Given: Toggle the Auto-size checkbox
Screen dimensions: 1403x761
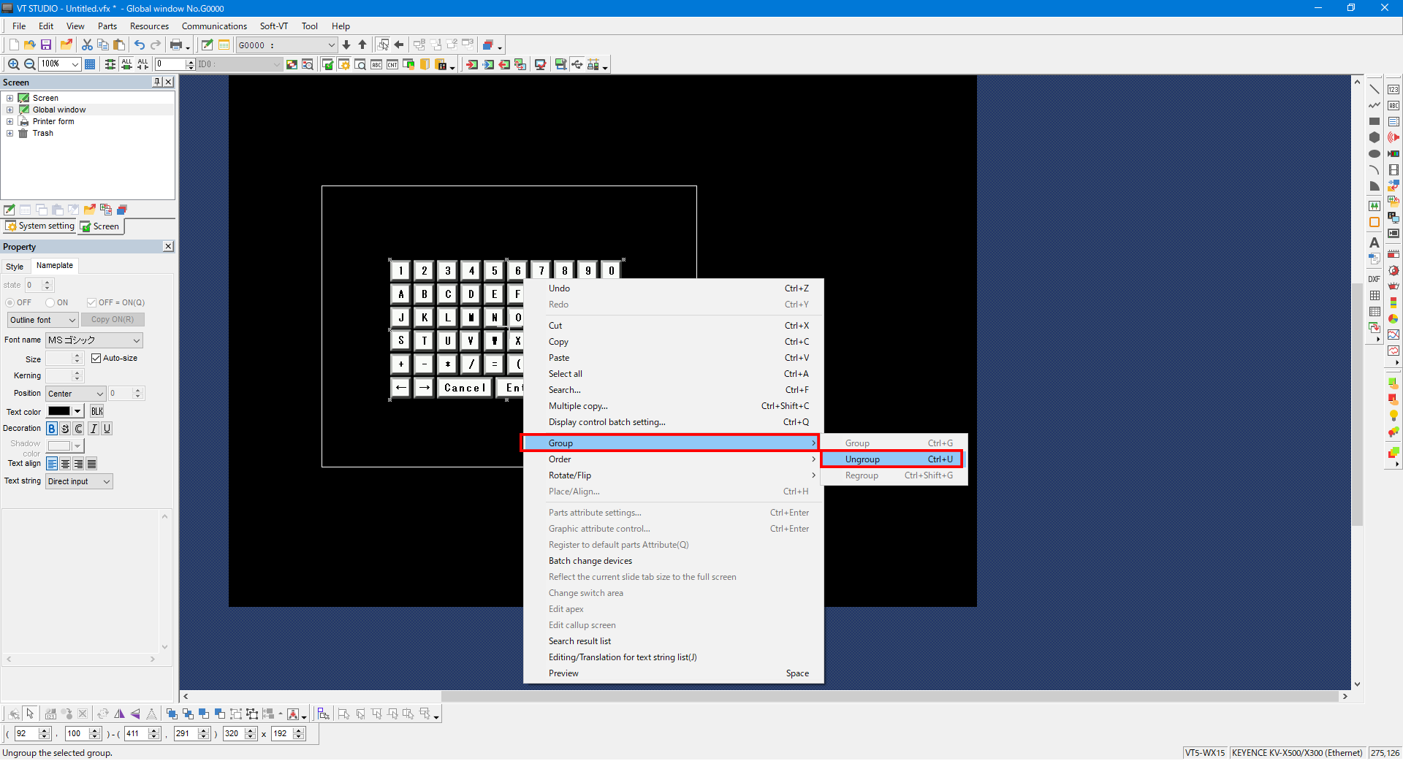Looking at the screenshot, I should 96,358.
